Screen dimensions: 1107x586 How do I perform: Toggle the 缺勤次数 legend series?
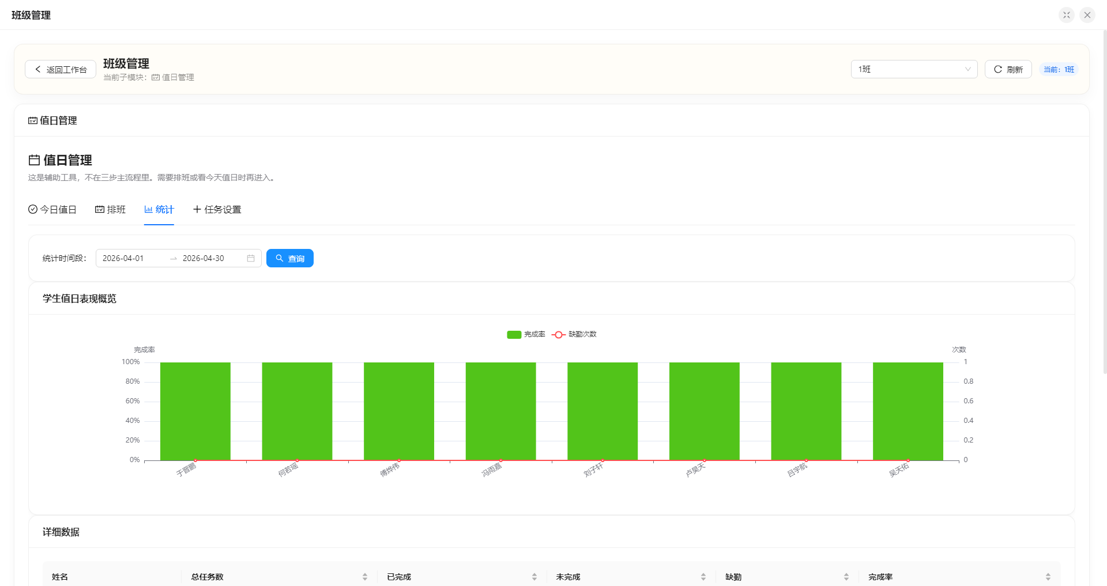574,334
